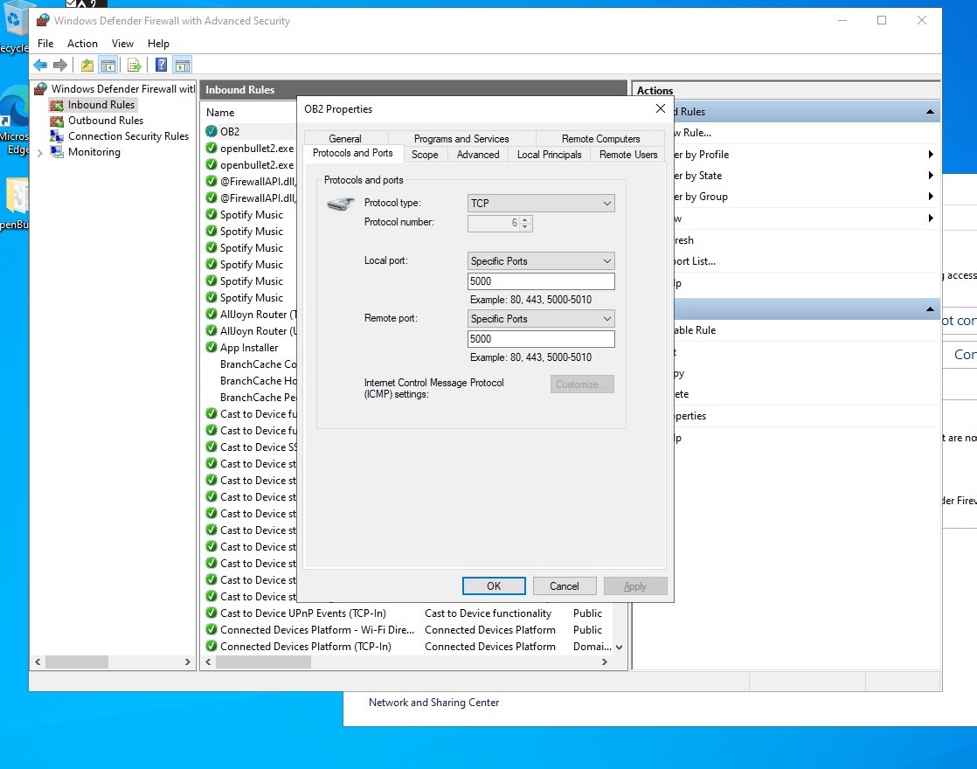977x769 pixels.
Task: Open the Action menu
Action: coord(82,44)
